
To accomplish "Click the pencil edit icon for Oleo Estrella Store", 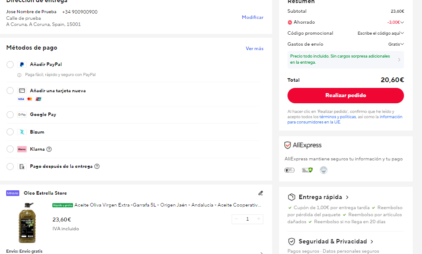I will 261,193.
